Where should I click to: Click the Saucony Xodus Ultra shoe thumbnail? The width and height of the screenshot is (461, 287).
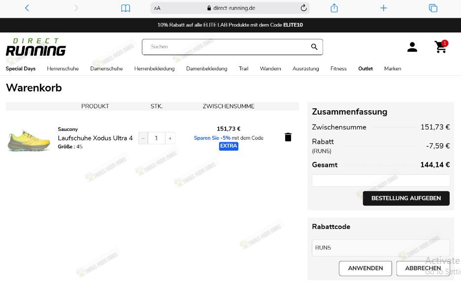coord(29,140)
